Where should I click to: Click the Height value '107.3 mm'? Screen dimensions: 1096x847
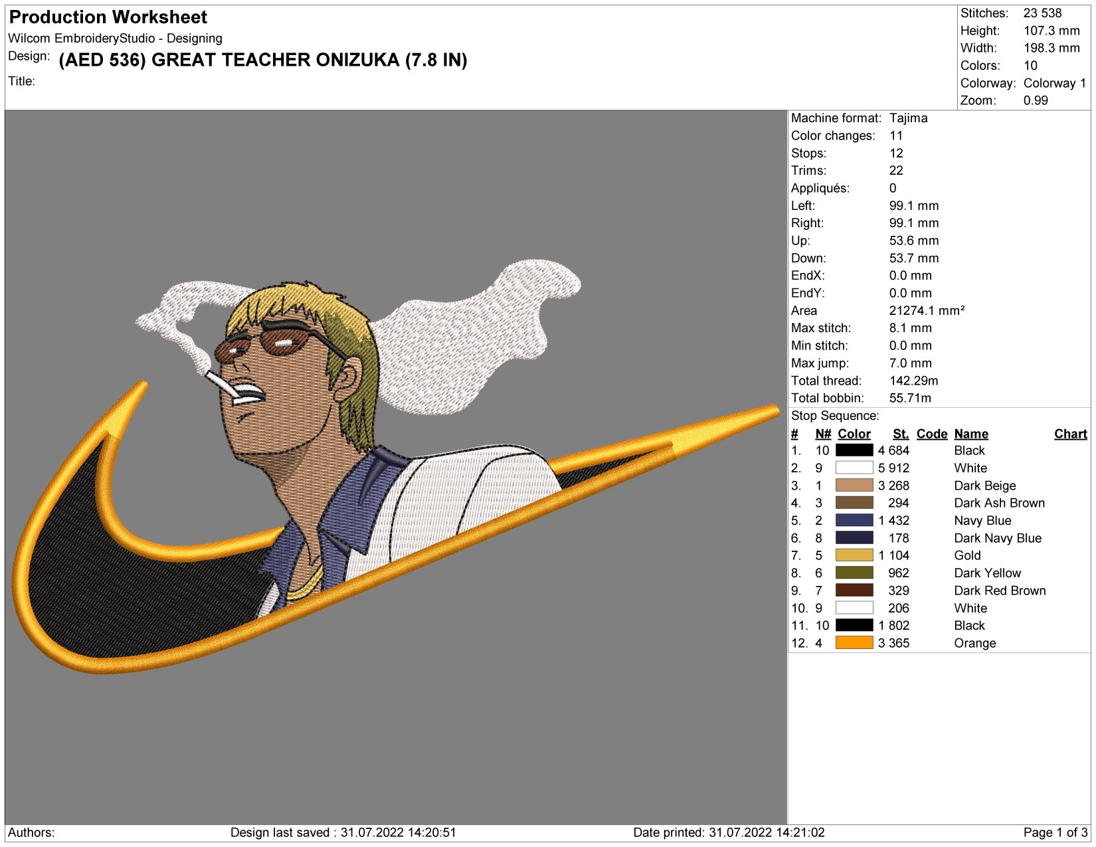tap(1051, 31)
